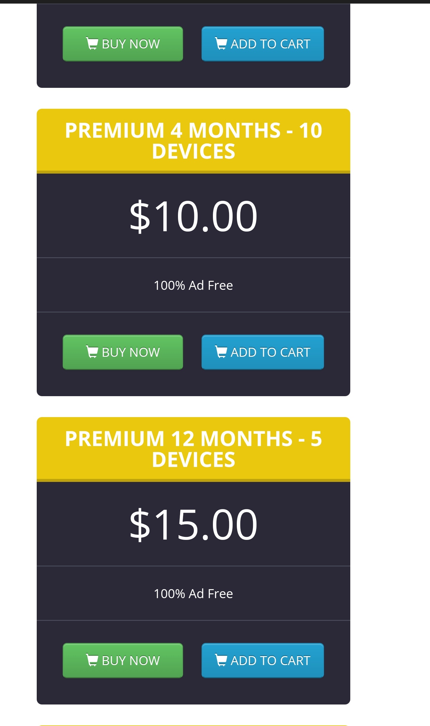
Task: Click the topmost green Buy Now button text
Action: [131, 44]
